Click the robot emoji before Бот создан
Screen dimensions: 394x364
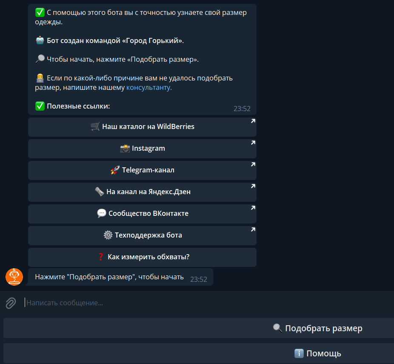pos(40,40)
